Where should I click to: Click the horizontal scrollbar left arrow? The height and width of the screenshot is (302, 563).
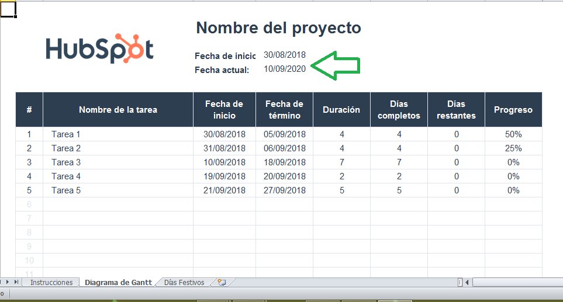click(467, 282)
